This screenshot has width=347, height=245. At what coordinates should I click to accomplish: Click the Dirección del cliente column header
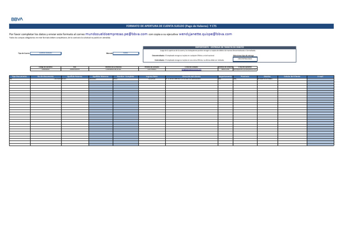coord(192,76)
